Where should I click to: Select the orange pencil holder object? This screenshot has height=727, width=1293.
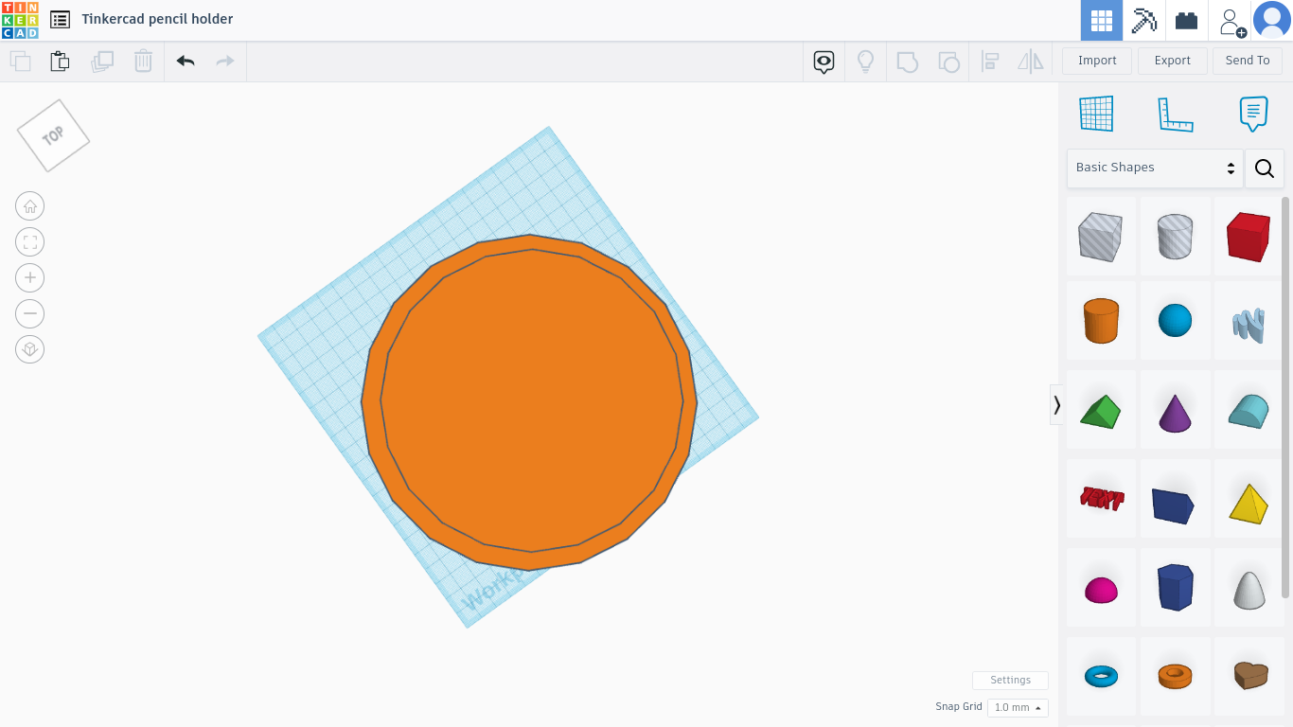pos(529,402)
